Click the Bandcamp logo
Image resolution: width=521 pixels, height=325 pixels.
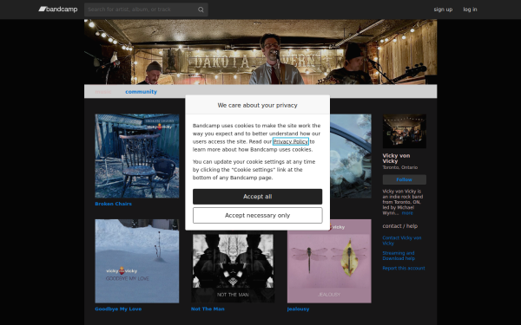(58, 10)
